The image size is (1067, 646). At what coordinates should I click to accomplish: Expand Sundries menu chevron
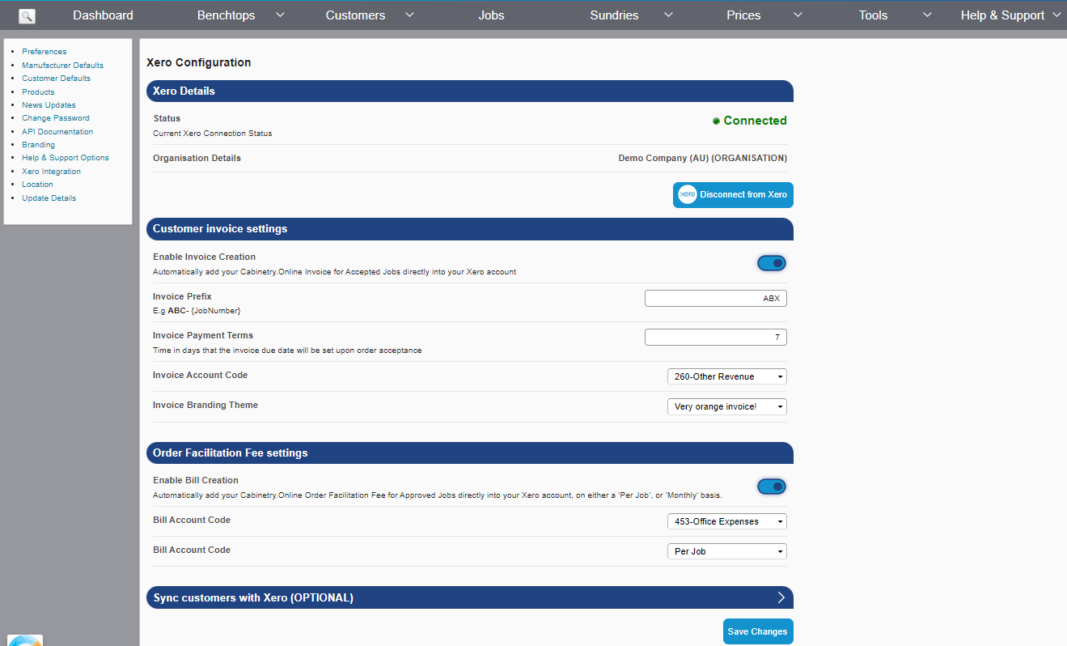click(668, 15)
